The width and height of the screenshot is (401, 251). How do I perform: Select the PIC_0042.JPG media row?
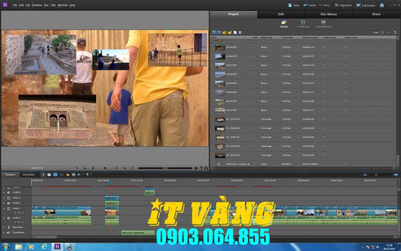click(303, 146)
